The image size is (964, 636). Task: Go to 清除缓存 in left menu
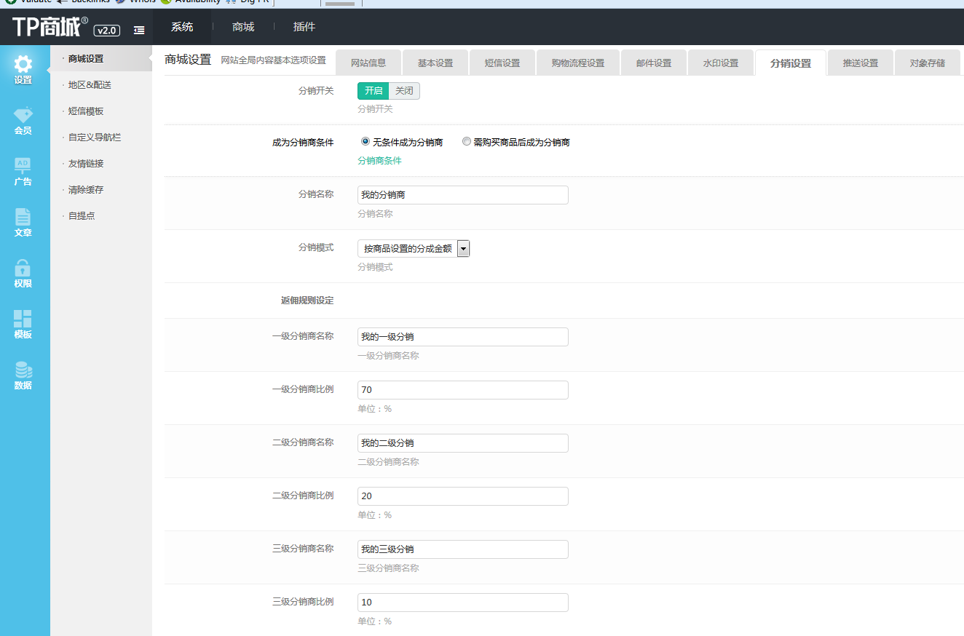(86, 190)
